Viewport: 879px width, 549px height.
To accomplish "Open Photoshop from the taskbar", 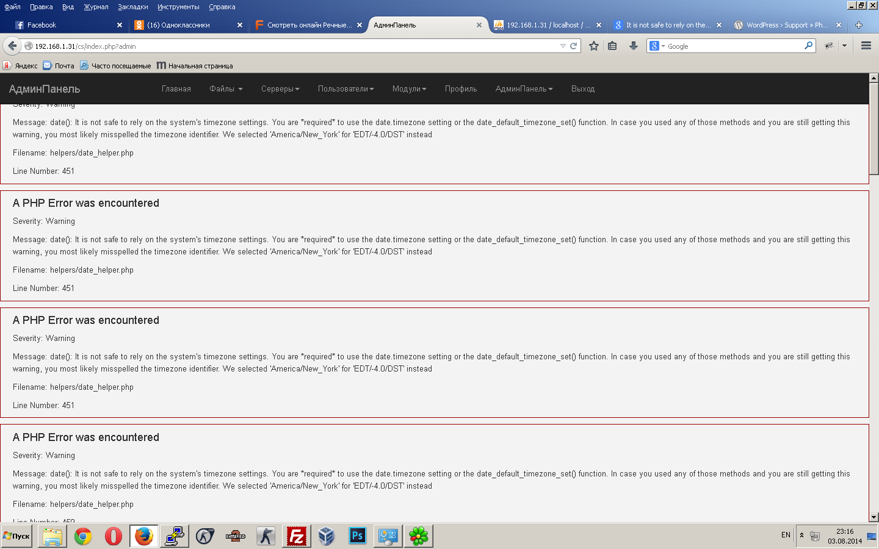I will 357,536.
